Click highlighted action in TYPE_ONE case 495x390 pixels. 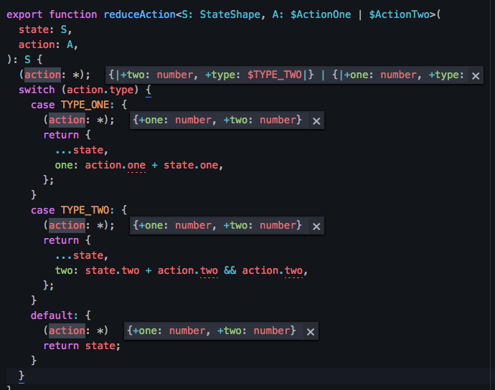[x=67, y=120]
